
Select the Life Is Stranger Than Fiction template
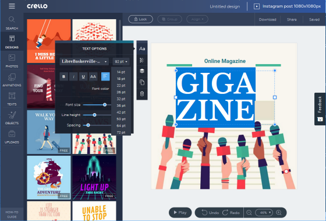pos(49,211)
